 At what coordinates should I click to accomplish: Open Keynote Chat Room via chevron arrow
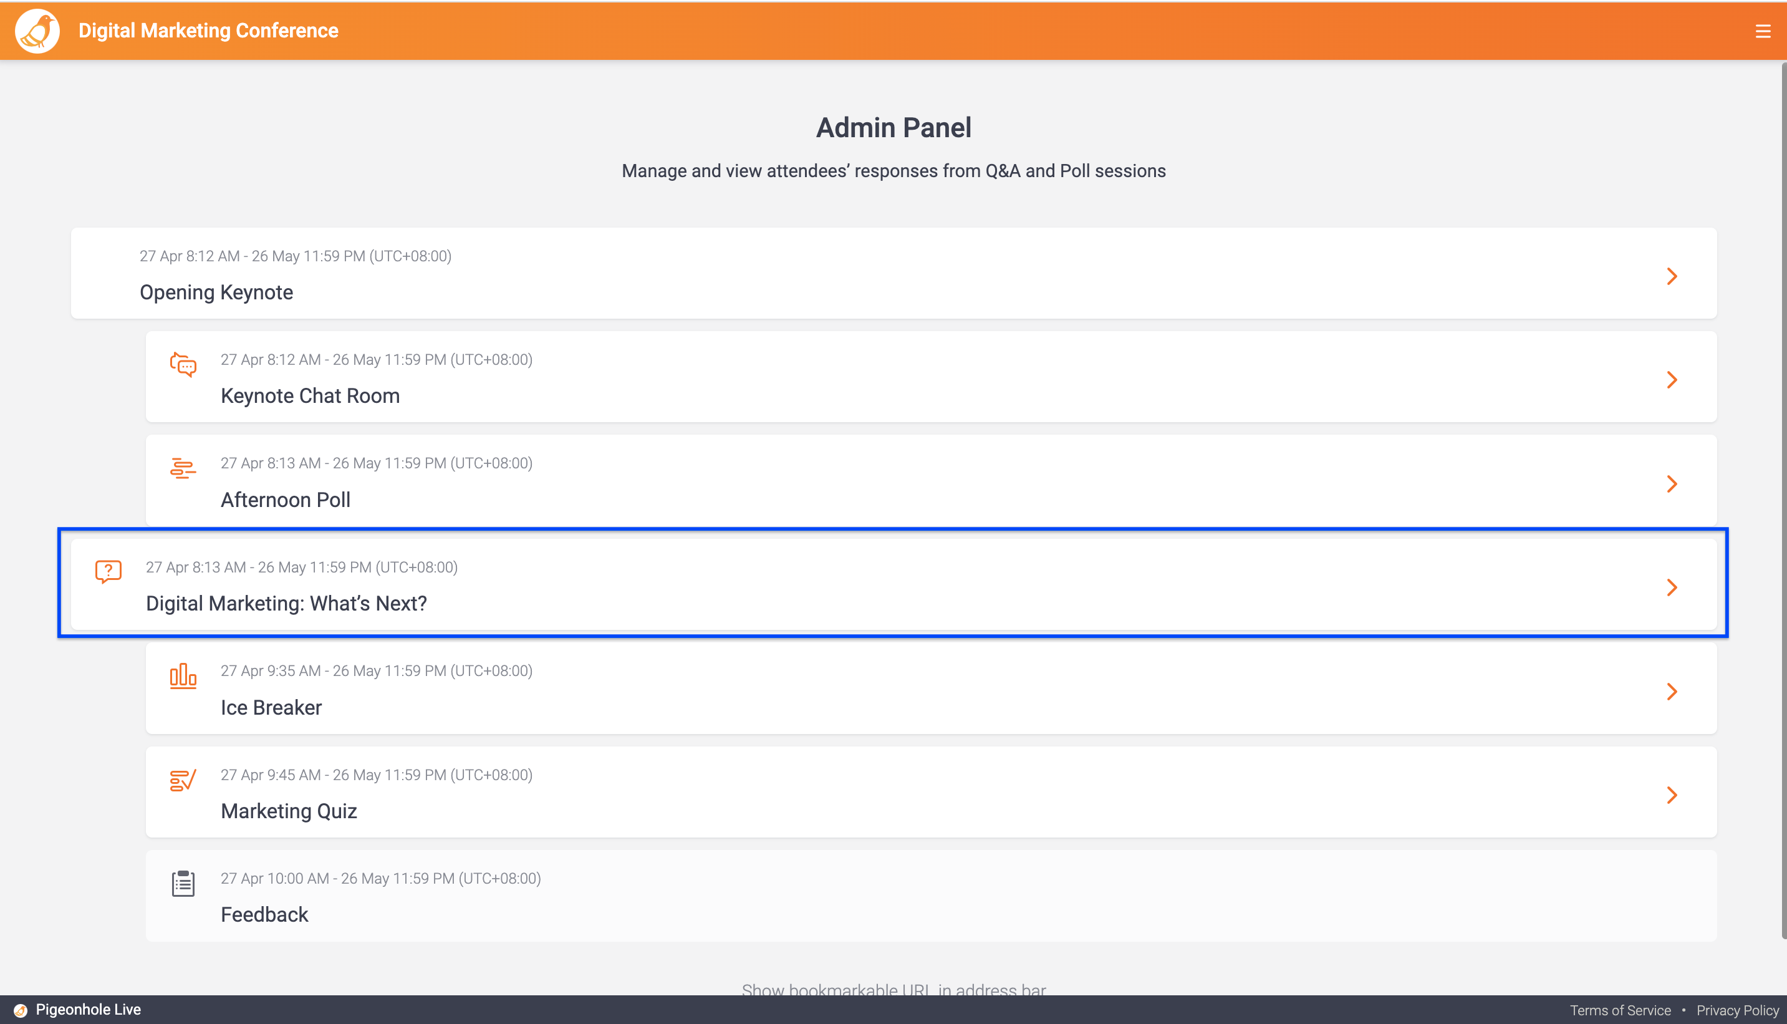pyautogui.click(x=1672, y=380)
